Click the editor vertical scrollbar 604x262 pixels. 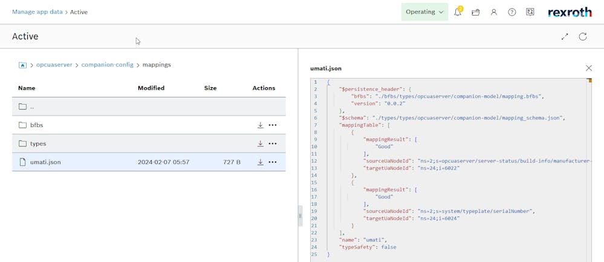click(589, 169)
